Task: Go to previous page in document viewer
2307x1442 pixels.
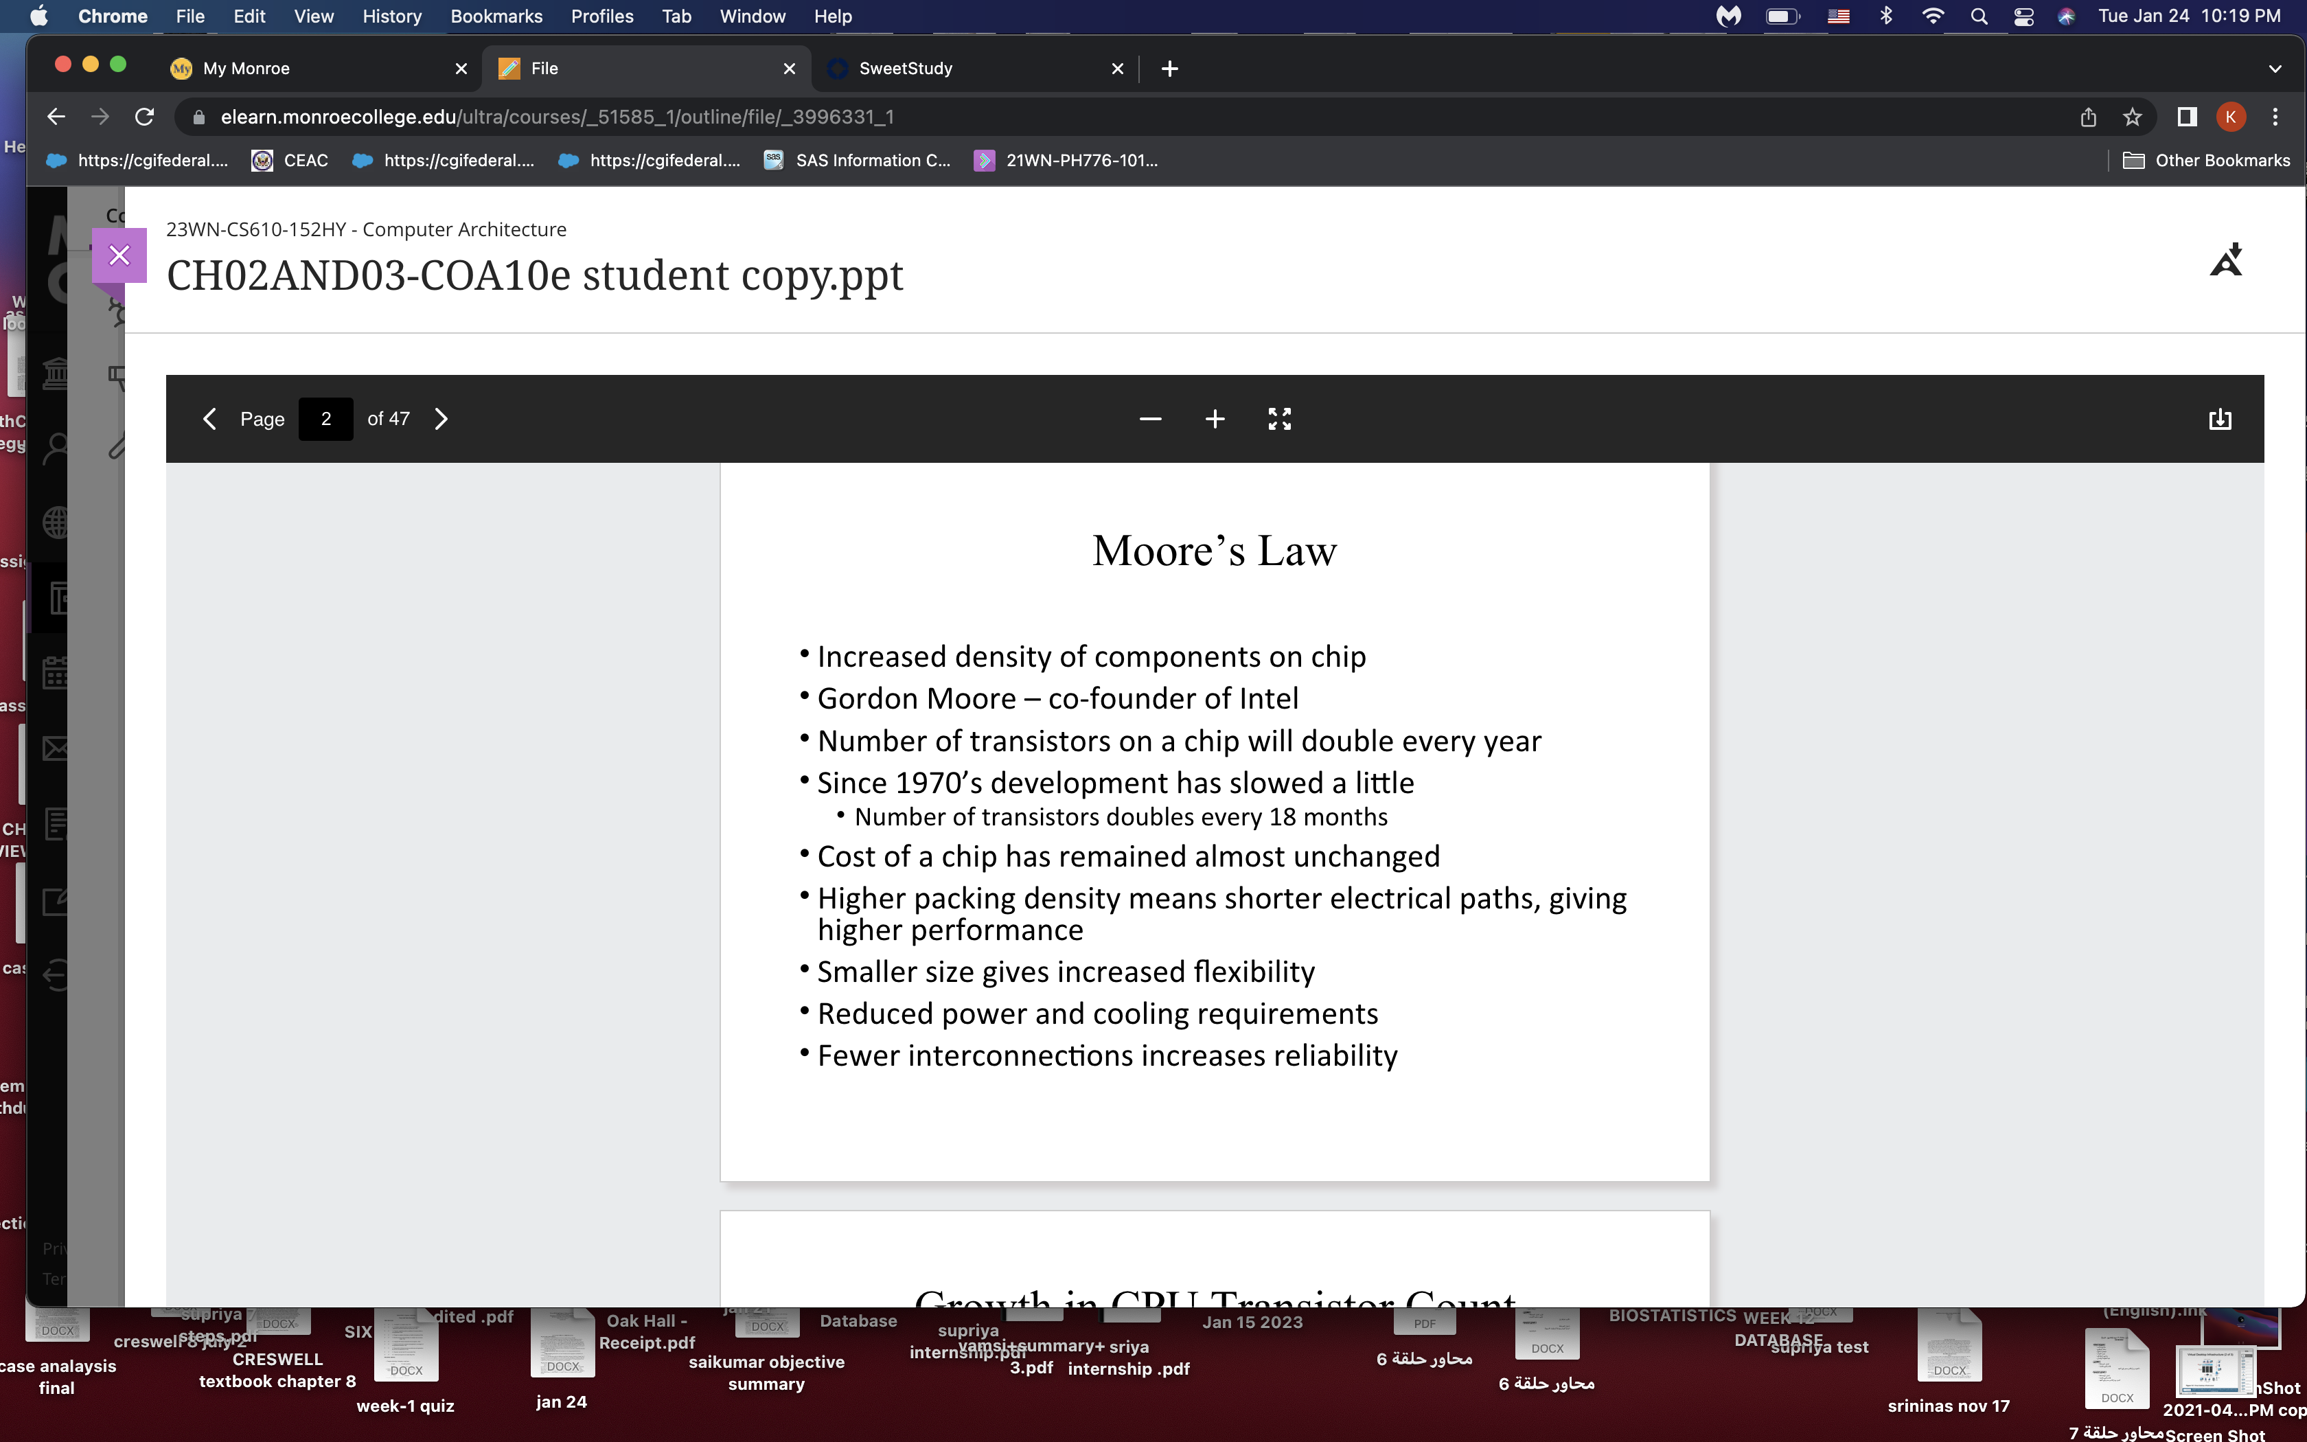Action: click(209, 419)
